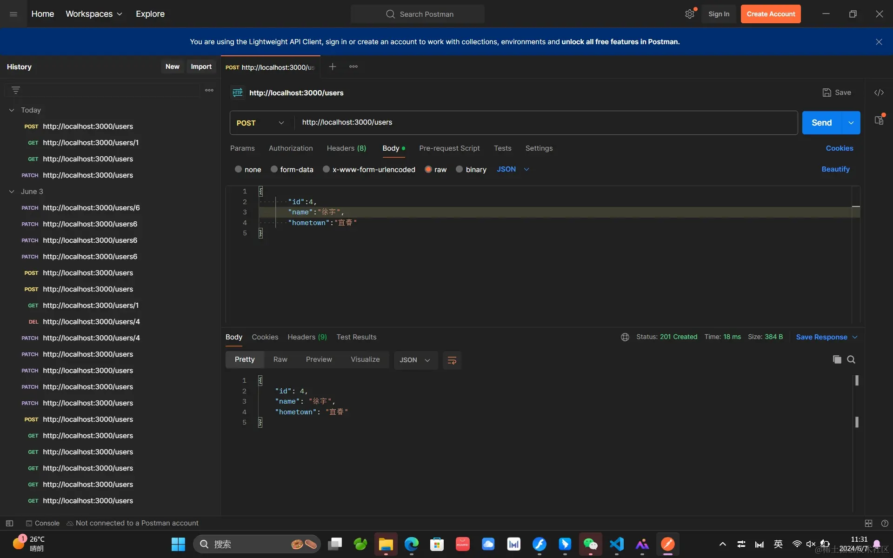Open Microsoft Store from taskbar
This screenshot has height=558, width=893.
pos(437,544)
